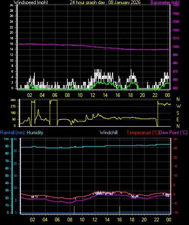Click wind direction axis value 90
Screen dimensions: 189x225
click(x=14, y=119)
